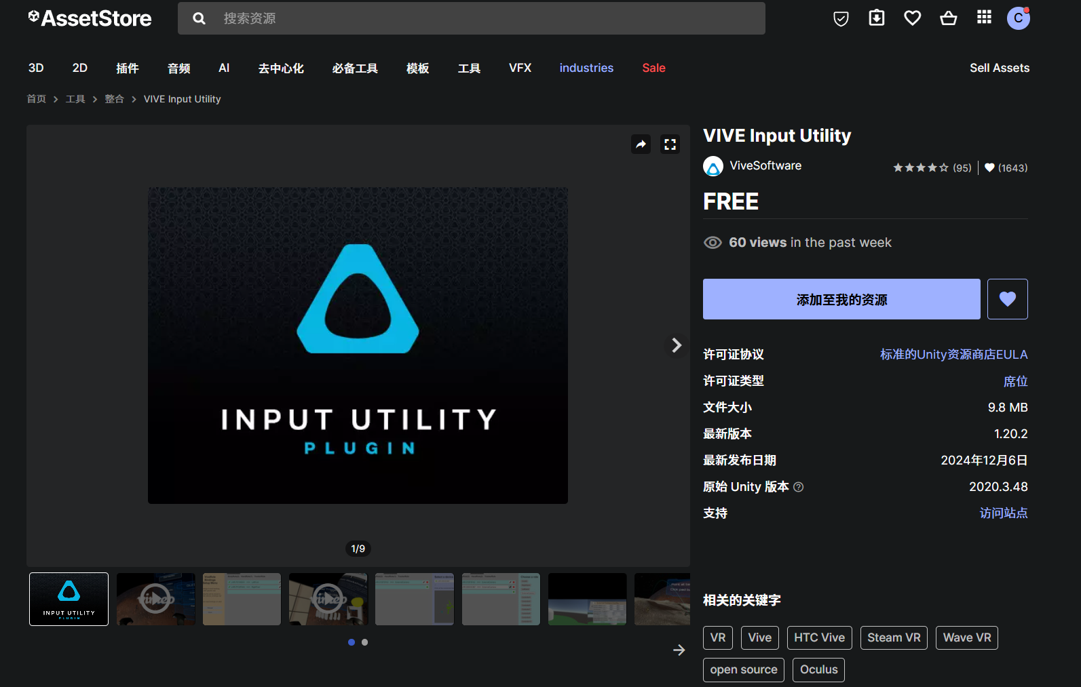Screen dimensions: 1081x687
Task: Select the Vive keyword tag
Action: [x=760, y=637]
